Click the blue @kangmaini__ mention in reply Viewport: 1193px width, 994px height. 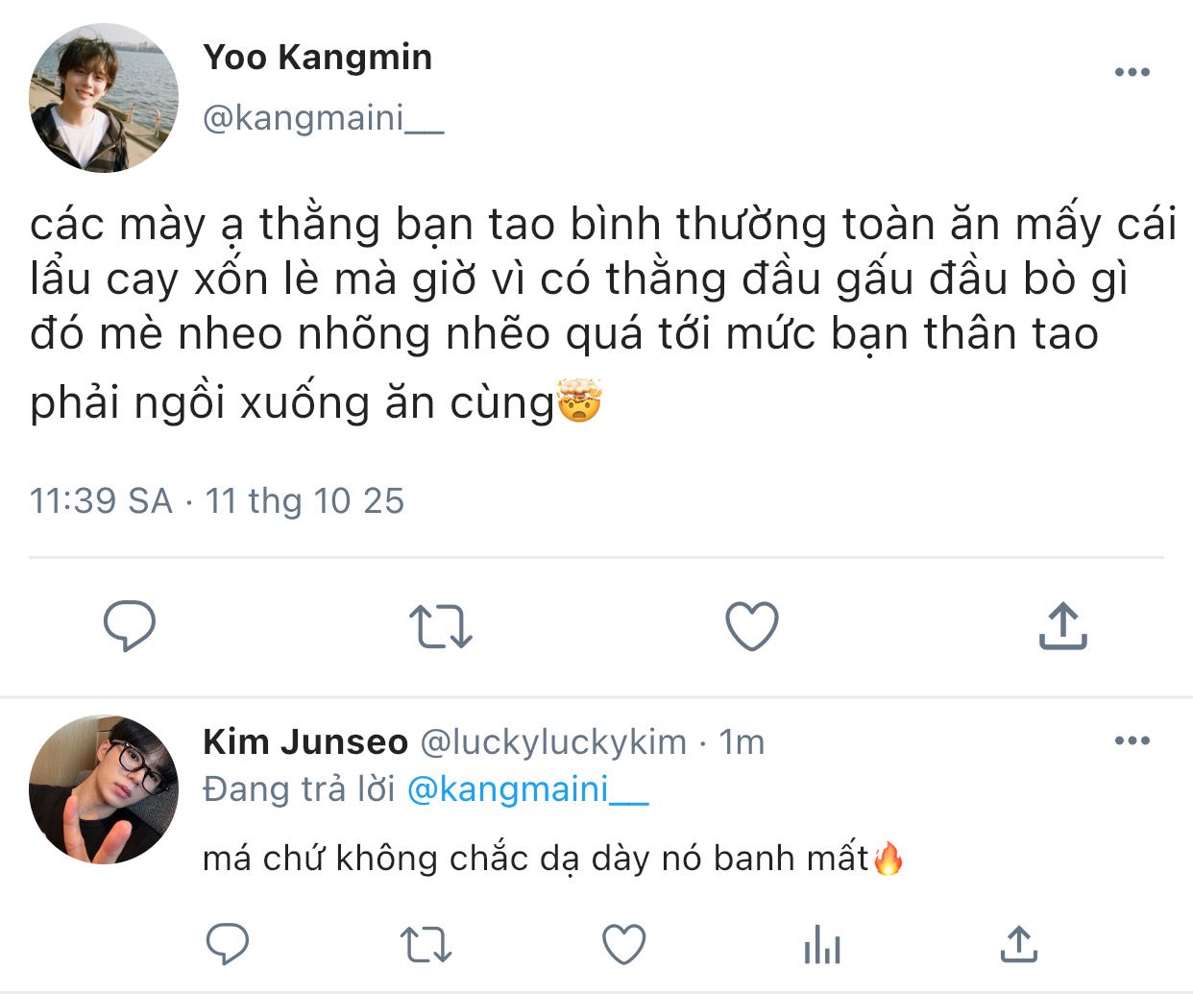pos(527,789)
